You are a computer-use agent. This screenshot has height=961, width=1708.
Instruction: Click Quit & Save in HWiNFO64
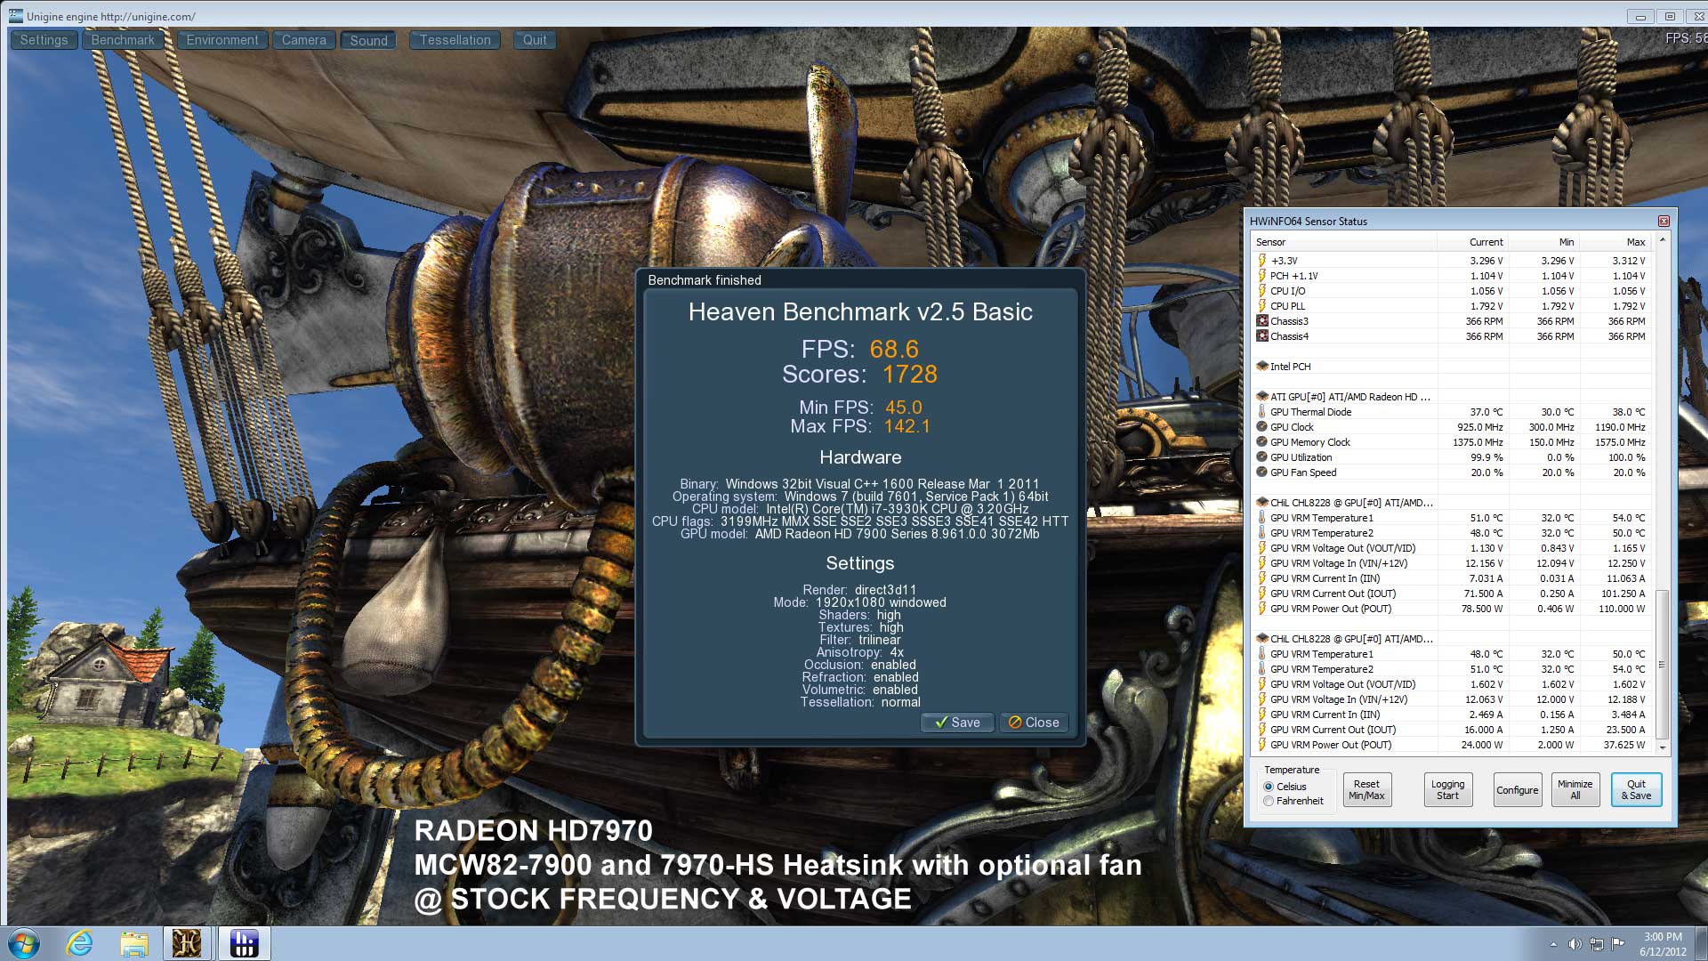coord(1636,790)
